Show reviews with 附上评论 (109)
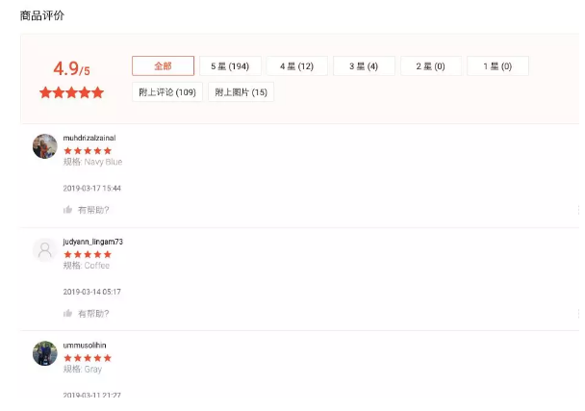Screen dimensions: 585x411 (x=167, y=92)
